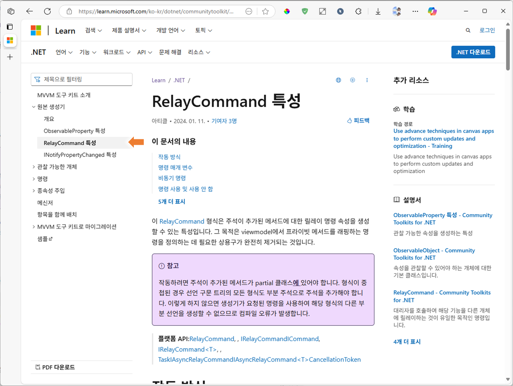Viewport: 513px width, 386px height.
Task: Click the address bar URL
Action: pos(156,11)
